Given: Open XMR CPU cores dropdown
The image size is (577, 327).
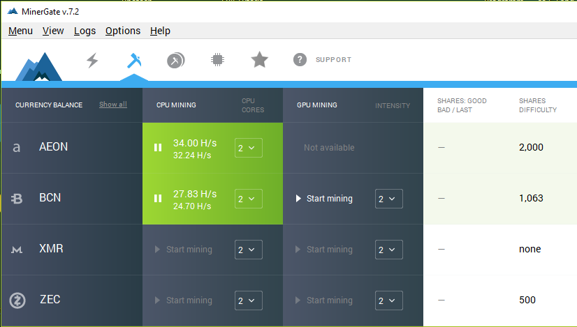Looking at the screenshot, I should (x=249, y=250).
